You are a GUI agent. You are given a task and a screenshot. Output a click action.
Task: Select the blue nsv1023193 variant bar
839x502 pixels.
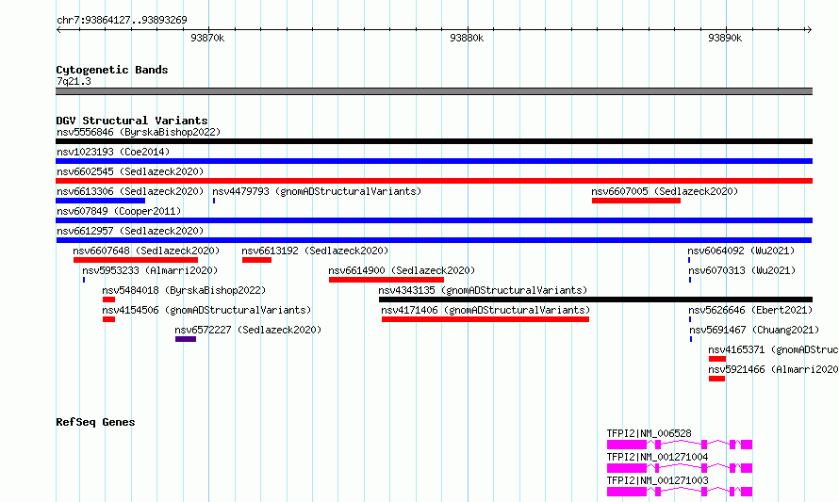pos(434,161)
